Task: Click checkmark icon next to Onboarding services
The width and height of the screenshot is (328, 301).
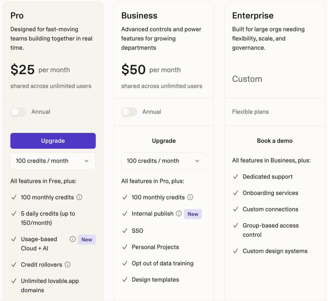Action: [x=236, y=193]
